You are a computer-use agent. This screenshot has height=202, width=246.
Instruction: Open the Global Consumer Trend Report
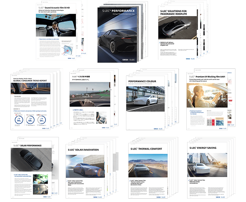tap(31, 102)
